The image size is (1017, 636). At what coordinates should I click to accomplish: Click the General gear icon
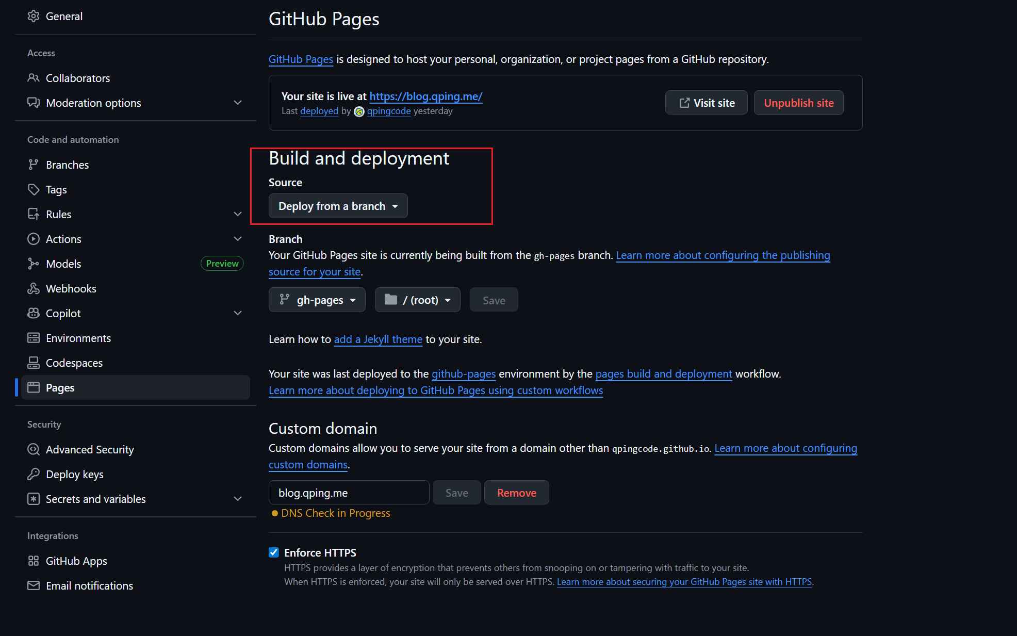pyautogui.click(x=34, y=17)
